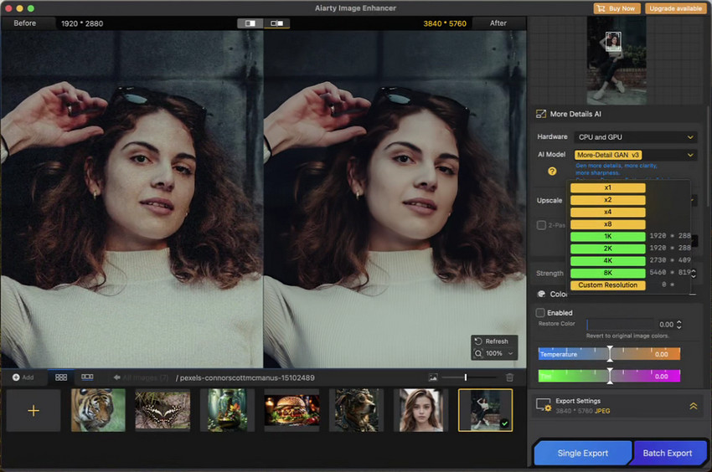Image resolution: width=712 pixels, height=472 pixels.
Task: Switch to grid thumbnail view icon
Action: click(x=61, y=377)
